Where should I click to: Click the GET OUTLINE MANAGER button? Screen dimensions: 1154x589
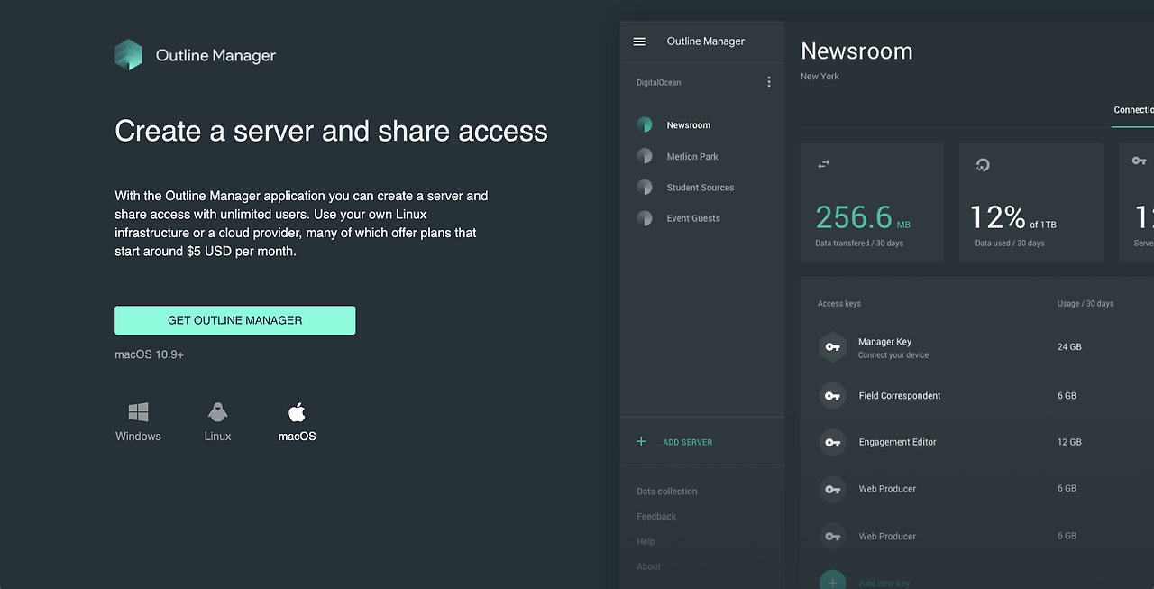[x=234, y=320]
